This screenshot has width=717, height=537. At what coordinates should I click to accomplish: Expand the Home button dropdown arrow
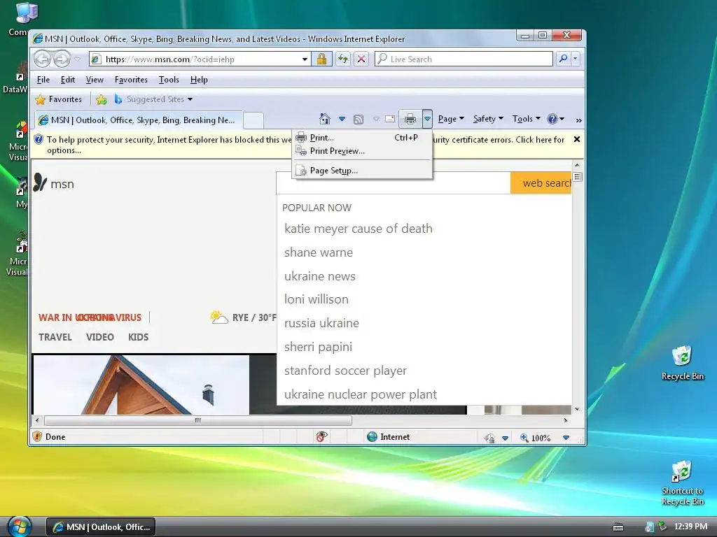[342, 119]
